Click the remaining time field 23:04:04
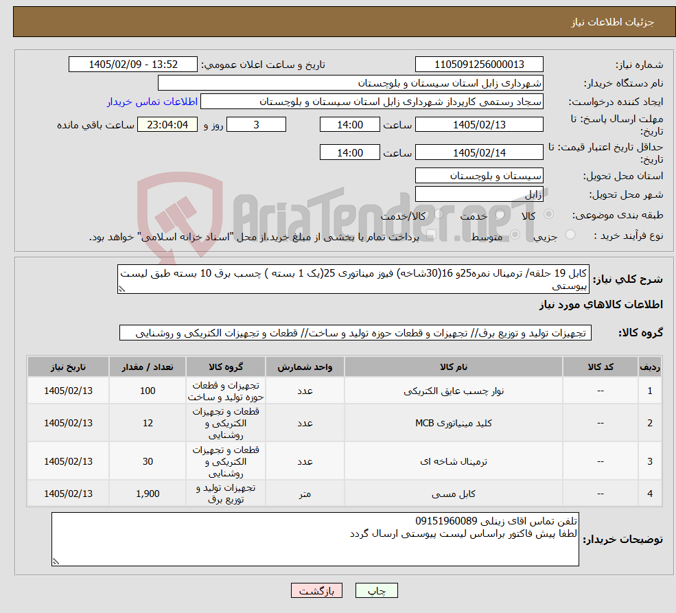Image resolution: width=676 pixels, height=613 pixels. click(167, 124)
